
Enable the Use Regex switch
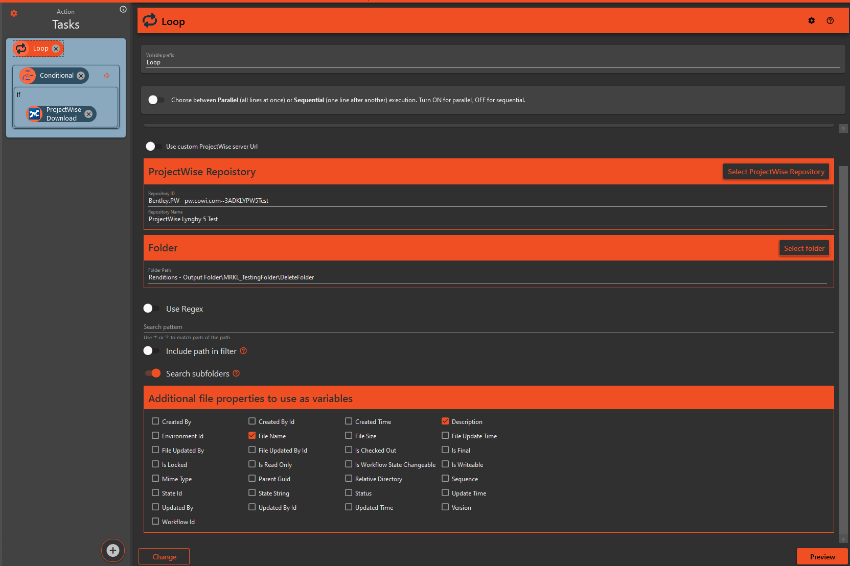pyautogui.click(x=151, y=309)
